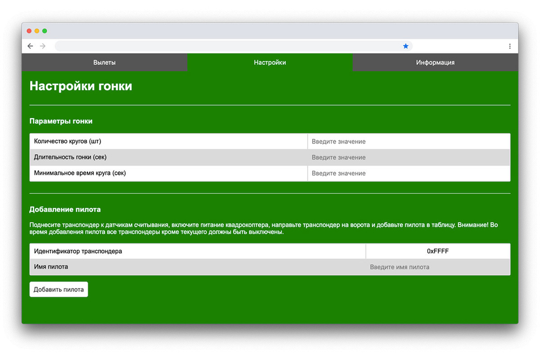Image resolution: width=540 pixels, height=361 pixels.
Task: Click the 'Настройки гонки' page heading
Action: [80, 86]
